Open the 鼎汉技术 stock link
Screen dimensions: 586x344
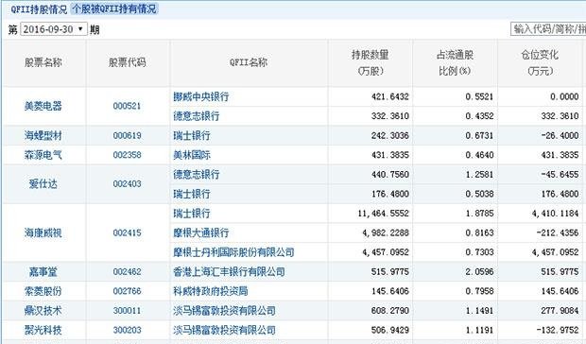(x=43, y=311)
